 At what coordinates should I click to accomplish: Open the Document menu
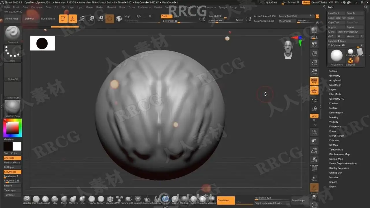click(x=37, y=8)
